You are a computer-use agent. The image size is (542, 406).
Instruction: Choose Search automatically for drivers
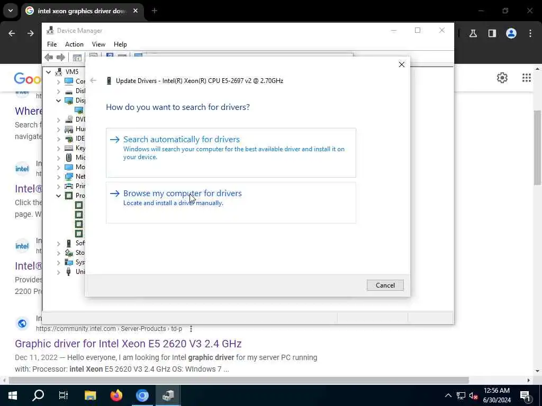(x=231, y=153)
